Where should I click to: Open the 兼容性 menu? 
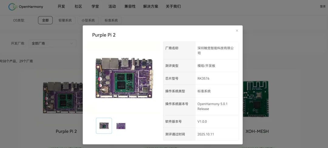(130, 6)
